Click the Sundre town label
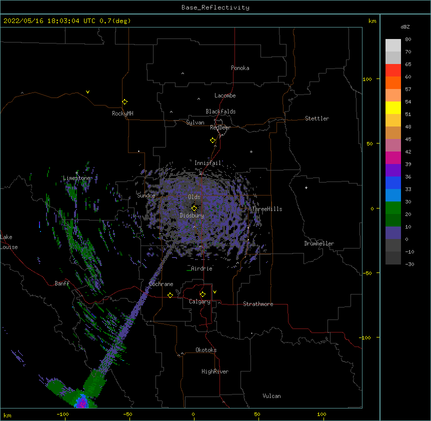Screen dimensions: 431x421 [x=146, y=195]
